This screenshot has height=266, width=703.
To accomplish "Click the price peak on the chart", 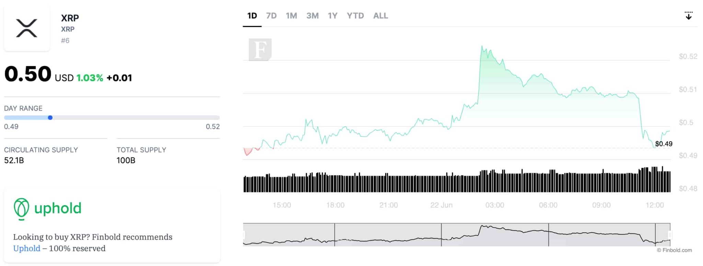I will 482,47.
